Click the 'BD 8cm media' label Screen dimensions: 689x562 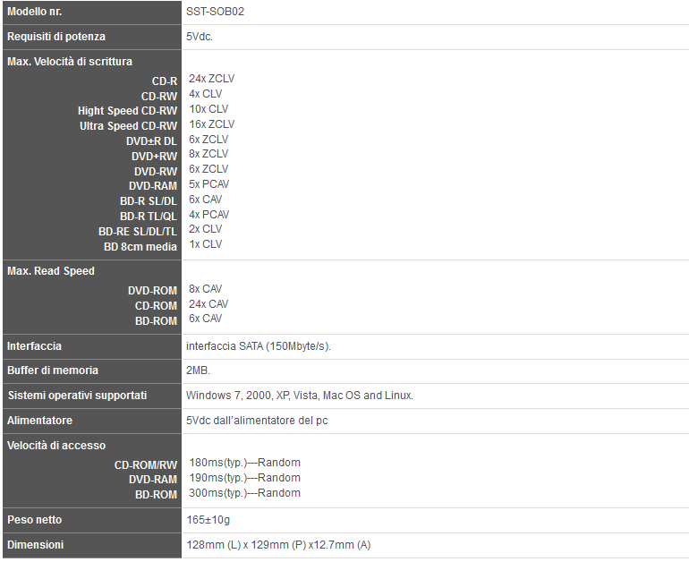pos(140,247)
